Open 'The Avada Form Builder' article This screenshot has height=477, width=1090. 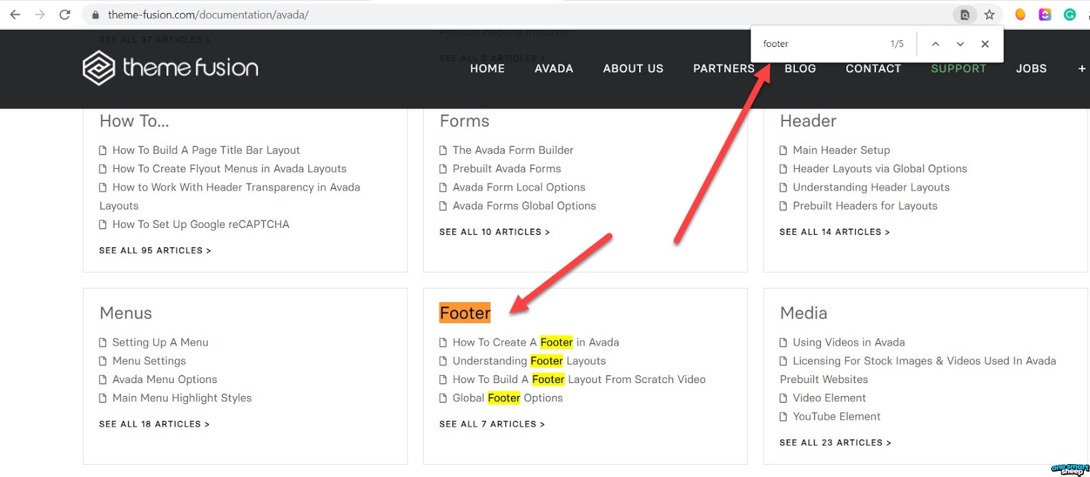point(513,150)
